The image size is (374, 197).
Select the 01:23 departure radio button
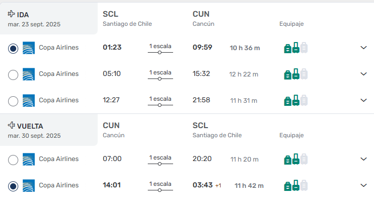pos(13,49)
